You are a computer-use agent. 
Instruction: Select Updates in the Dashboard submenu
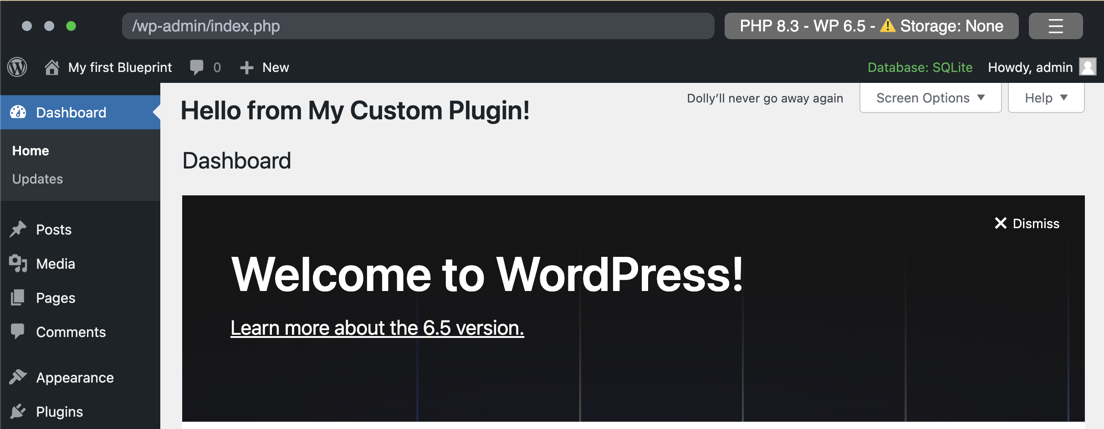pyautogui.click(x=37, y=179)
